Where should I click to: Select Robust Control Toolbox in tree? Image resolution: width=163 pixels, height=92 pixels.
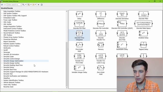(11, 46)
